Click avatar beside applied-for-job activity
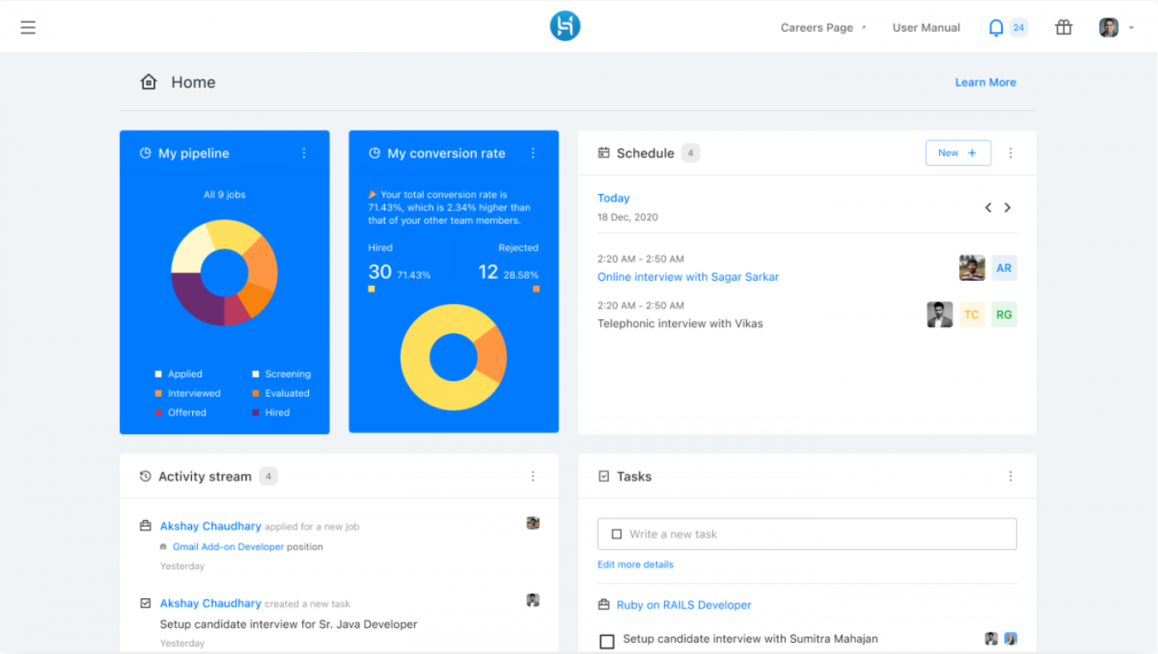1158x654 pixels. point(533,523)
